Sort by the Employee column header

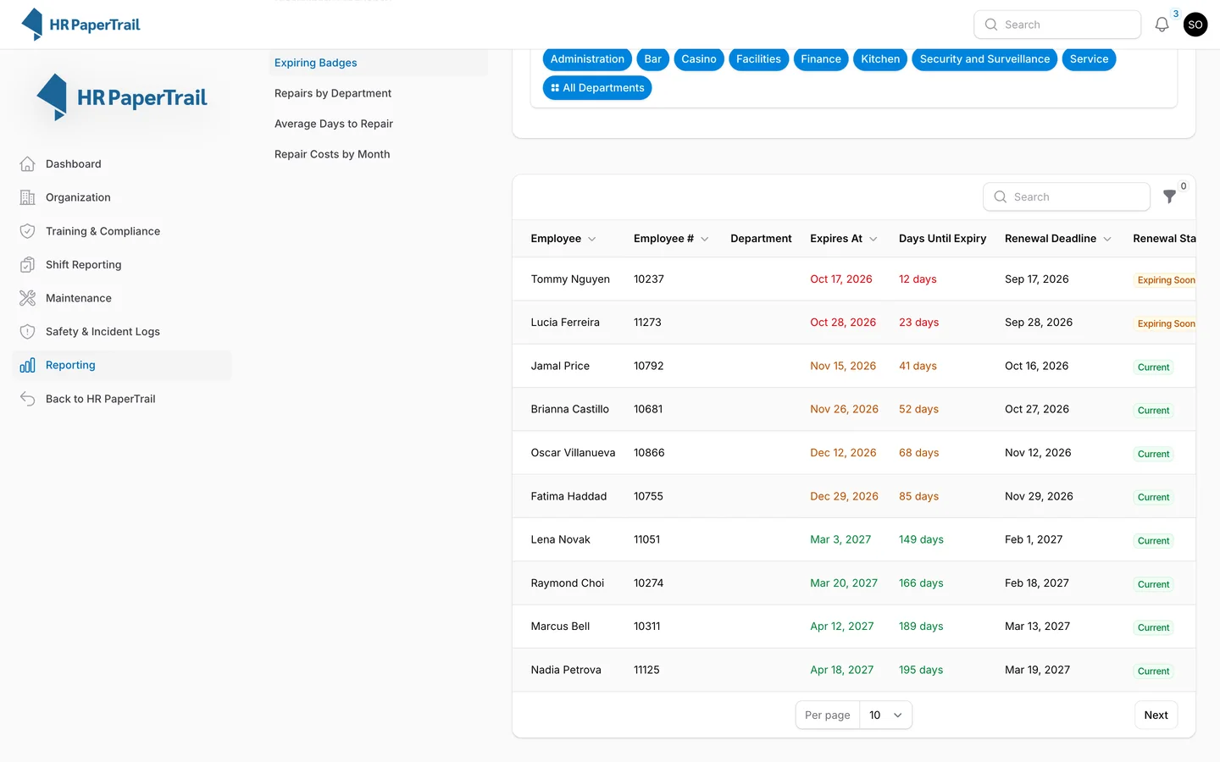point(563,239)
